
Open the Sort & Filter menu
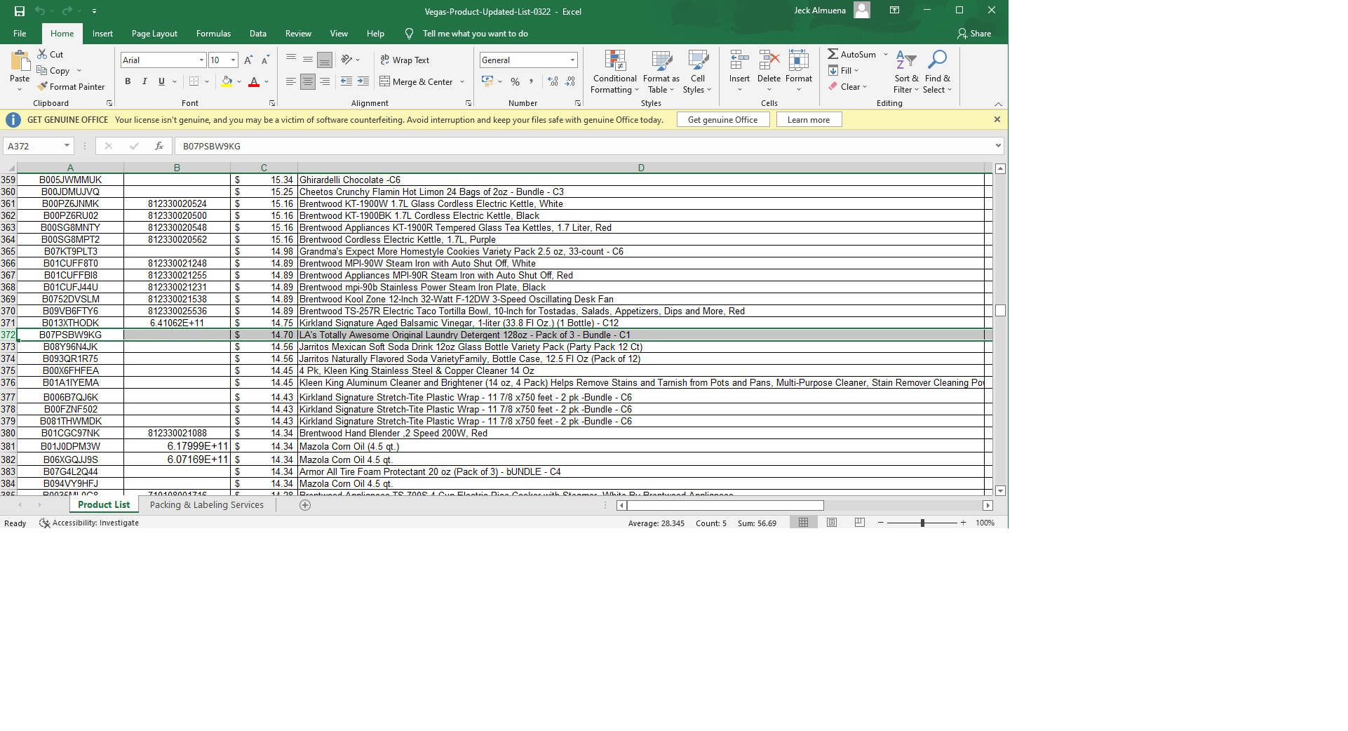coord(906,72)
